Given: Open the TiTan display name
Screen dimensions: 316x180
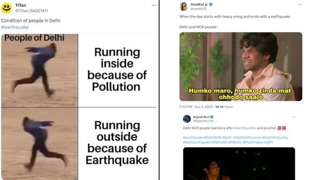Looking at the screenshot, I should click(x=21, y=4).
